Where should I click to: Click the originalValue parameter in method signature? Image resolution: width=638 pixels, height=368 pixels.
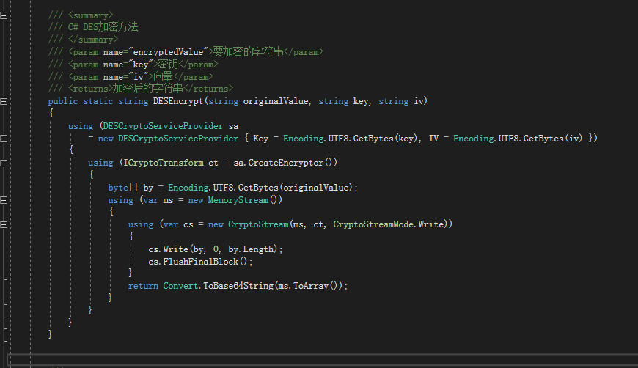[273, 101]
